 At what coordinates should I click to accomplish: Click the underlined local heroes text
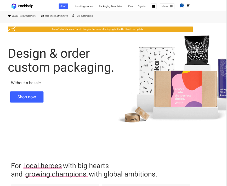pos(43,166)
